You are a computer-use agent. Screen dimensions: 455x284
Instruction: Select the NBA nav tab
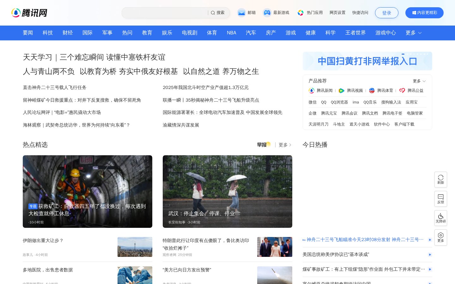pyautogui.click(x=232, y=33)
